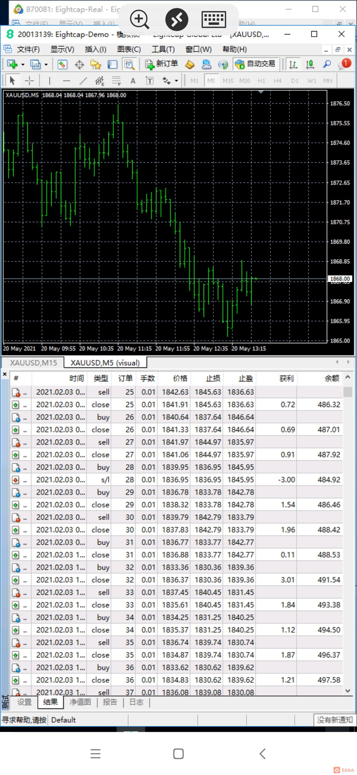Viewport: 357px width, 775px height.
Task: Open MetaEditor yellow book icon
Action: point(190,64)
